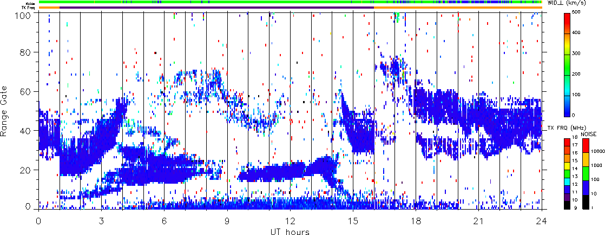Click the 12 tick label on x-axis
Image resolution: width=605 pixels, height=235 pixels.
290,221
